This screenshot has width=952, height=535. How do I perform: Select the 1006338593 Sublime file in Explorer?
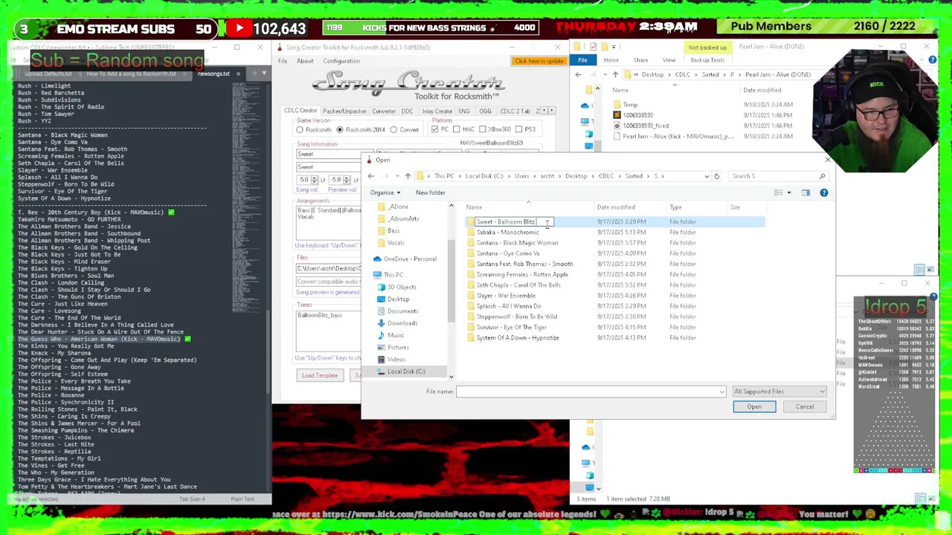[x=637, y=115]
